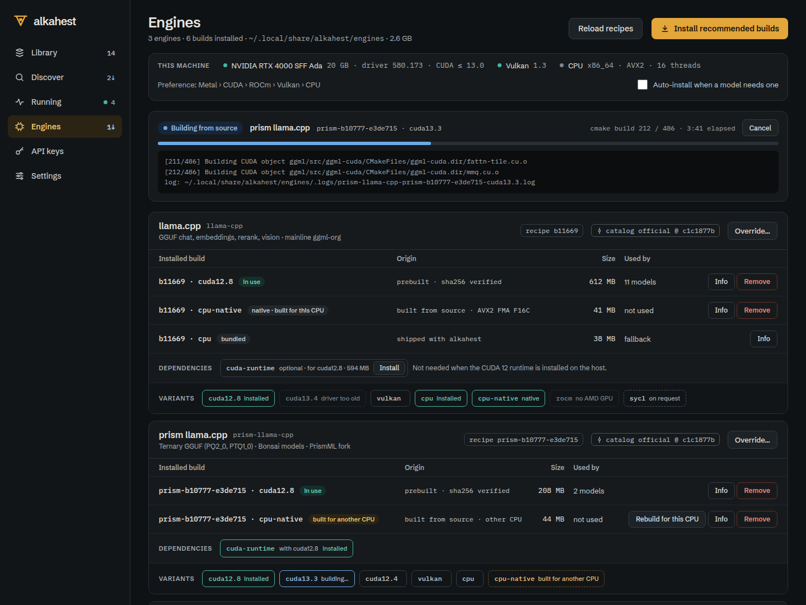806x605 pixels.
Task: Cancel the prism llama.cpp source build
Action: click(760, 128)
